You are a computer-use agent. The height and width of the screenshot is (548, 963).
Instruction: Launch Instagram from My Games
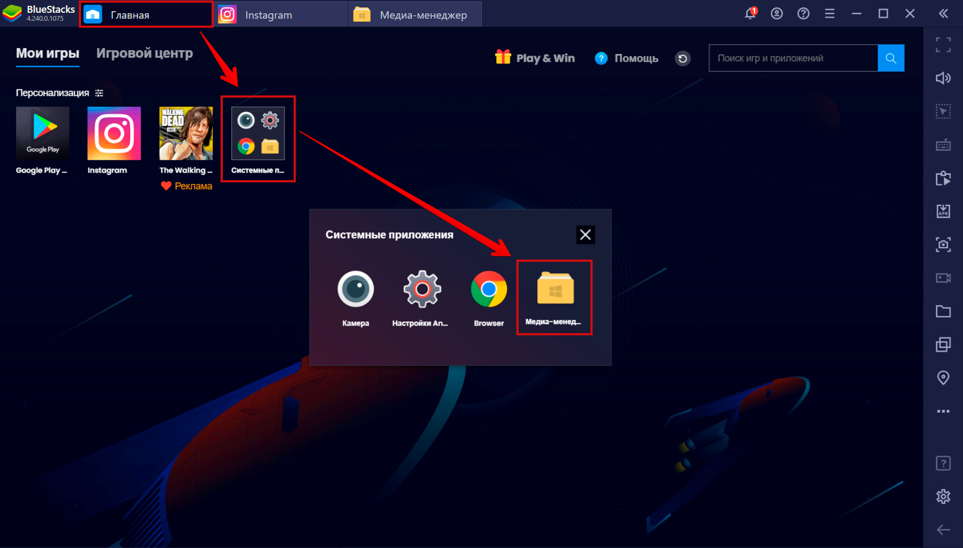[114, 133]
